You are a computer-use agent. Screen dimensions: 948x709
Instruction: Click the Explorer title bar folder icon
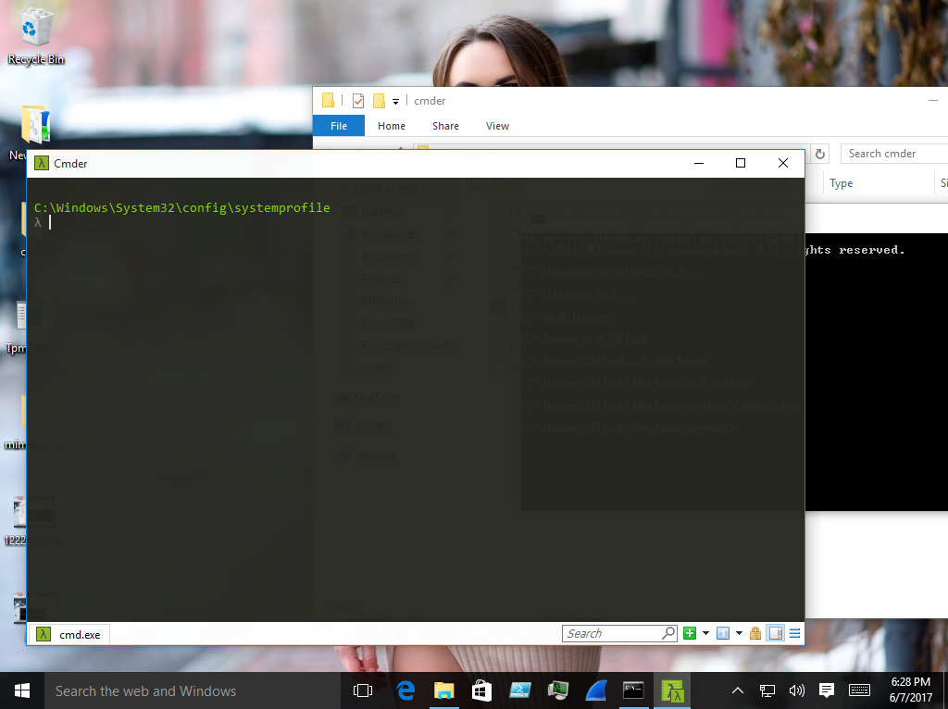click(x=328, y=100)
